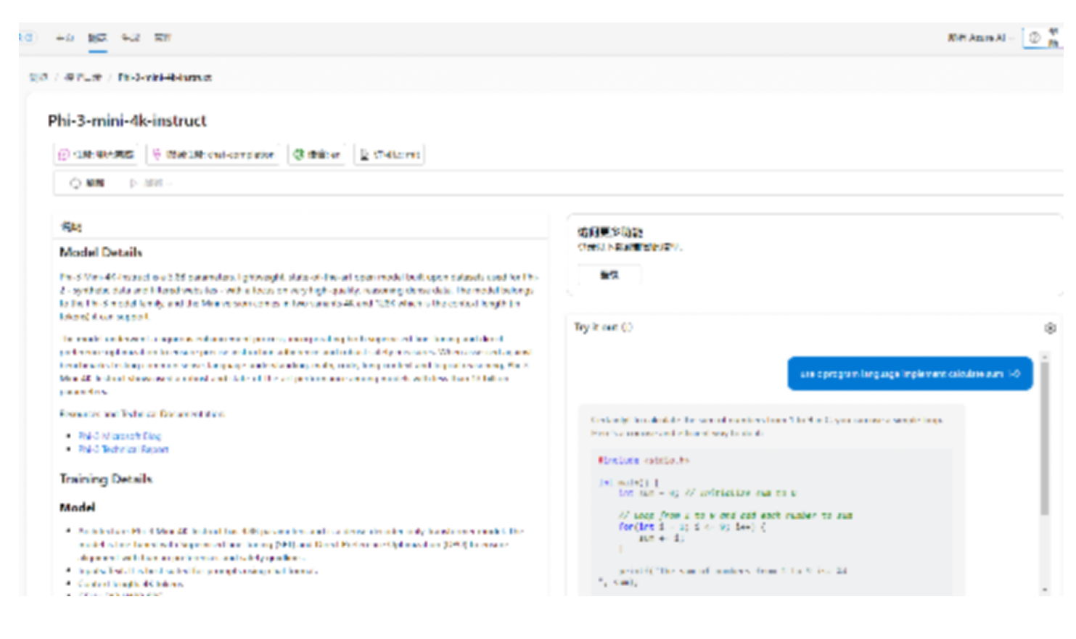Open the Phi-3 Microsoft Blog link
This screenshot has height=639, width=1076.
pyautogui.click(x=120, y=436)
